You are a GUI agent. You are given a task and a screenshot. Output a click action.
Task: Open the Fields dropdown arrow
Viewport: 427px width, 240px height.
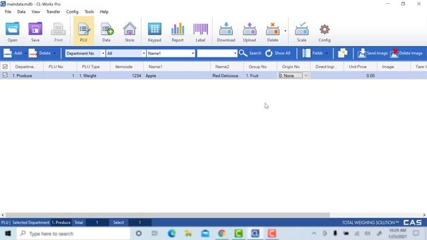click(326, 53)
